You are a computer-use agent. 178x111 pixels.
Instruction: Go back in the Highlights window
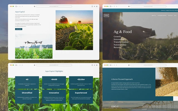click(x=20, y=65)
